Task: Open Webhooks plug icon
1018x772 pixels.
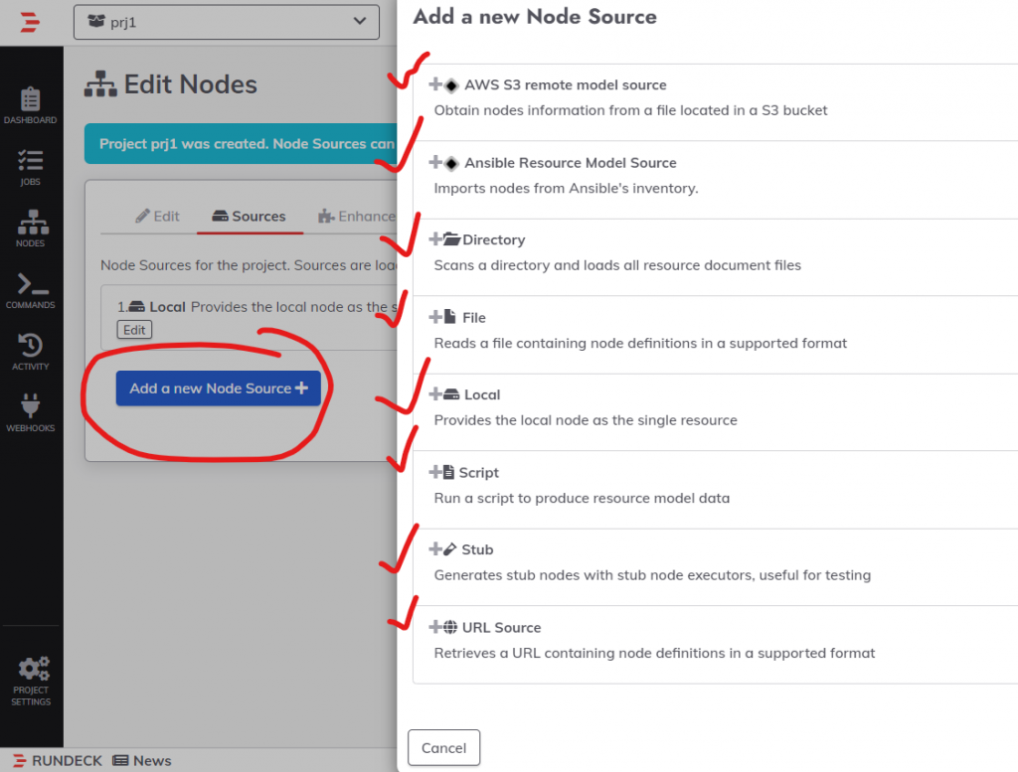Action: click(31, 413)
